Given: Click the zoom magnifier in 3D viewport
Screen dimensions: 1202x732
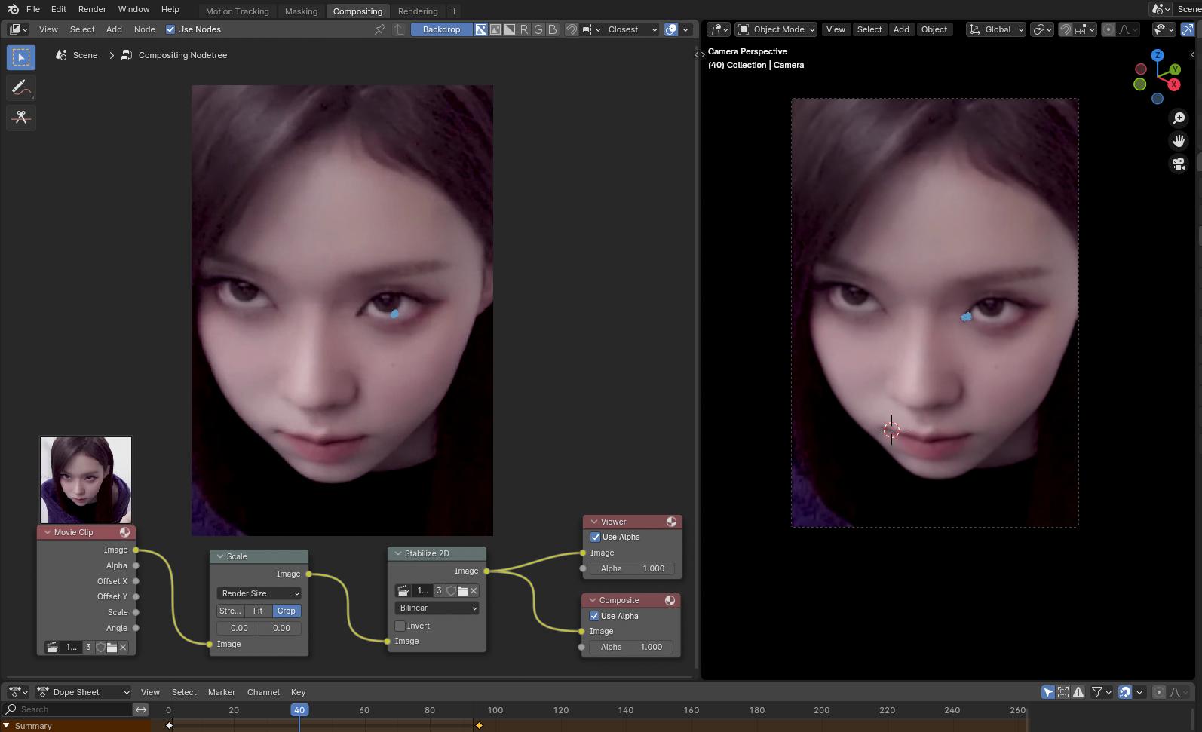Looking at the screenshot, I should [1179, 118].
